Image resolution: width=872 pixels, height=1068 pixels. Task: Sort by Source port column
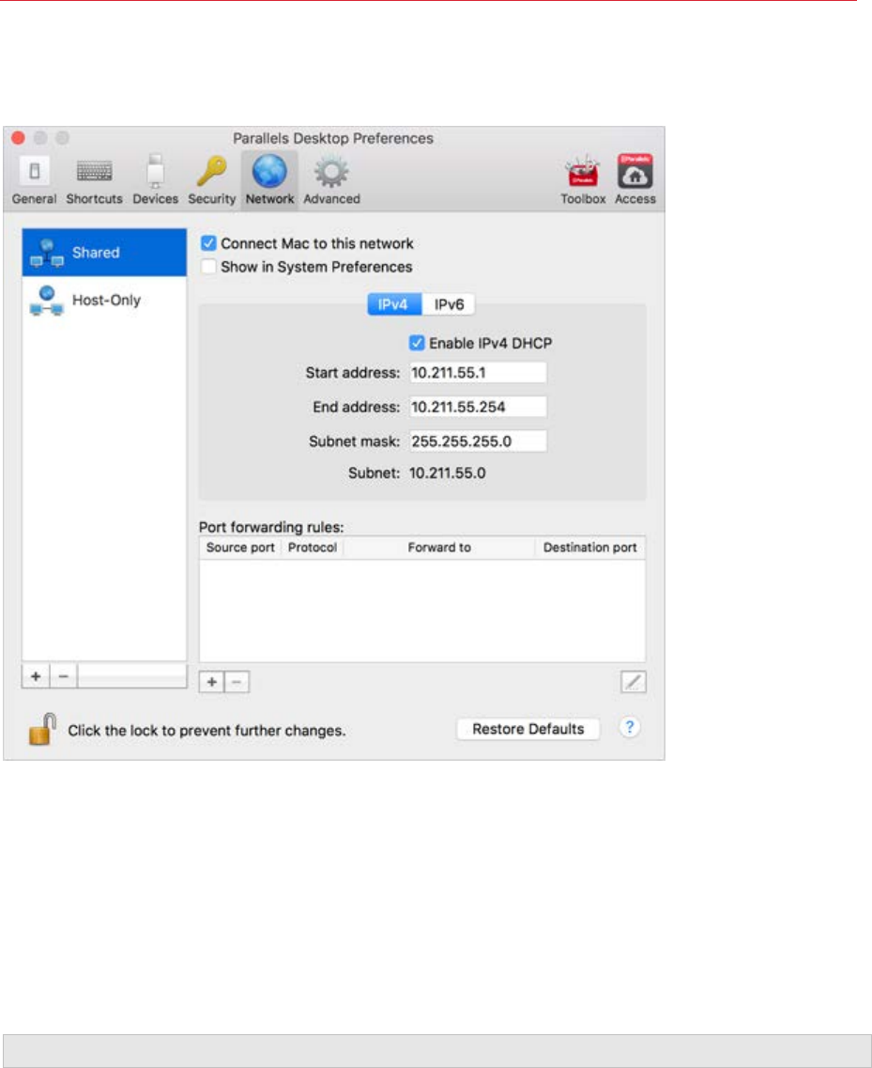[240, 548]
